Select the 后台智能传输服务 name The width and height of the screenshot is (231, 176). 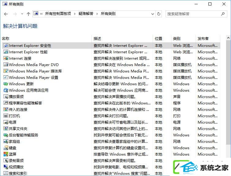click(x=24, y=135)
